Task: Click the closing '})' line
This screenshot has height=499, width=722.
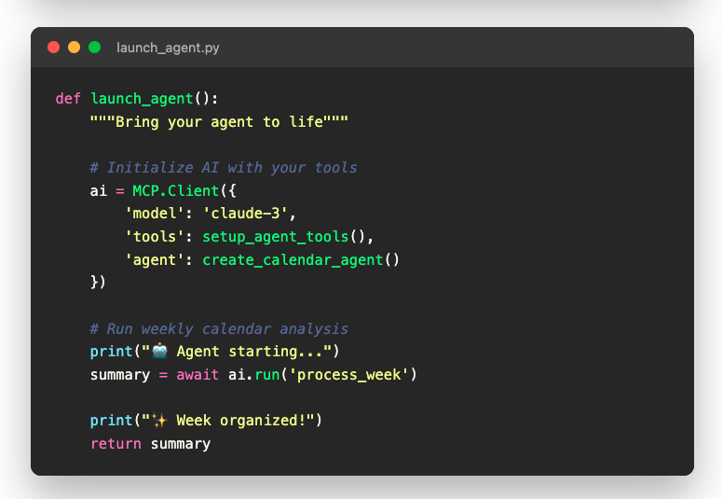Action: (x=98, y=282)
